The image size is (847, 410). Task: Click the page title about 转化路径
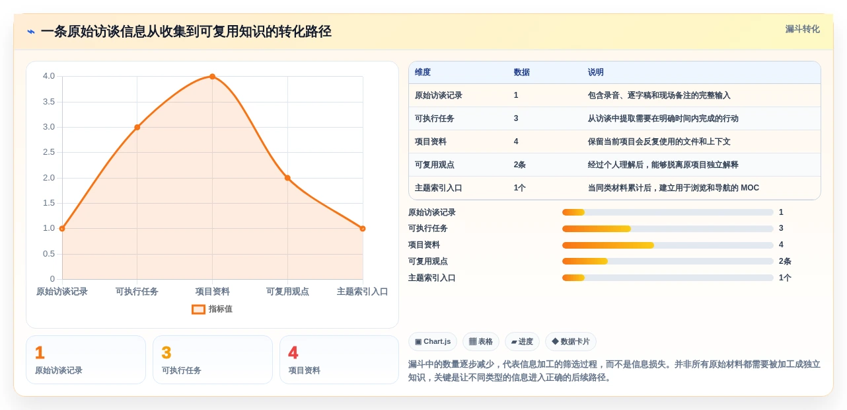point(186,32)
